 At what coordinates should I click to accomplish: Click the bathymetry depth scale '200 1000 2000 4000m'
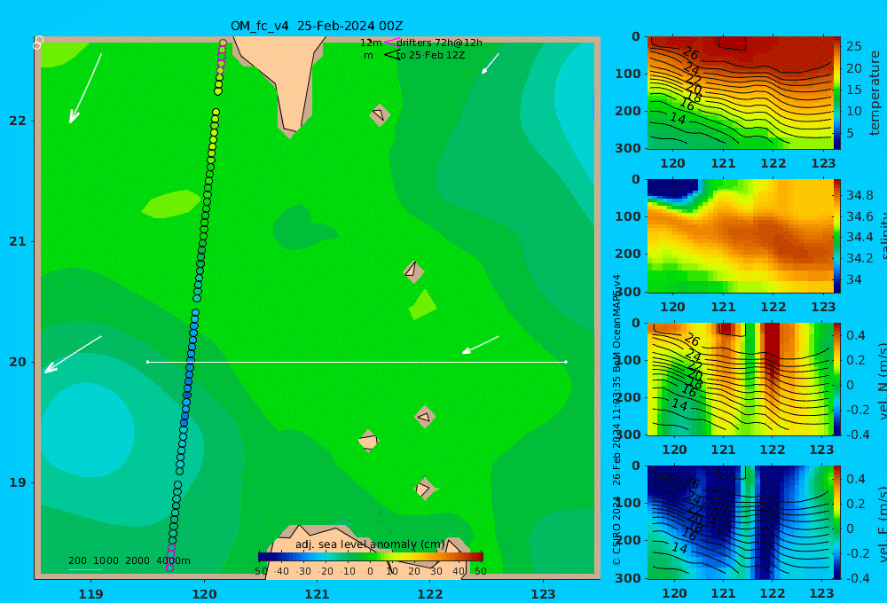(x=129, y=560)
